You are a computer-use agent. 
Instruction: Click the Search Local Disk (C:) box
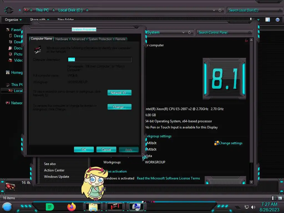click(255, 10)
